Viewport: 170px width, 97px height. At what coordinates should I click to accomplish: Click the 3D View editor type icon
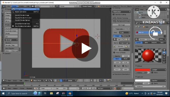click(x=4, y=80)
